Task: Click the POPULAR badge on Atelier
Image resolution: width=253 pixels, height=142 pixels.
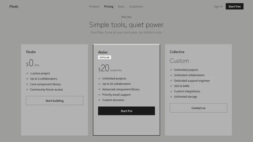Action: pos(104,57)
